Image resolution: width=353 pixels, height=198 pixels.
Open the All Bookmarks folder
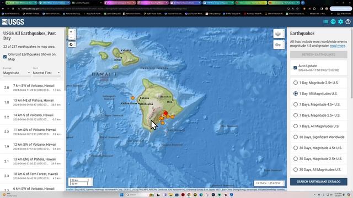pyautogui.click(x=344, y=14)
